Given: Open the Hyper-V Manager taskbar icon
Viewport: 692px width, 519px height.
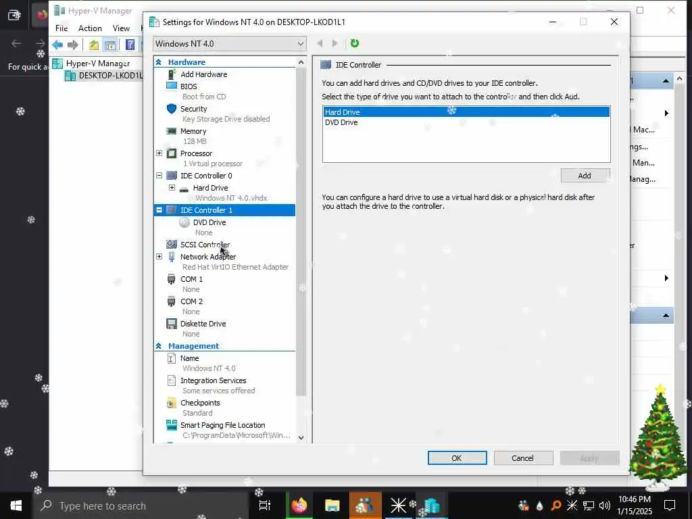Looking at the screenshot, I should [432, 505].
